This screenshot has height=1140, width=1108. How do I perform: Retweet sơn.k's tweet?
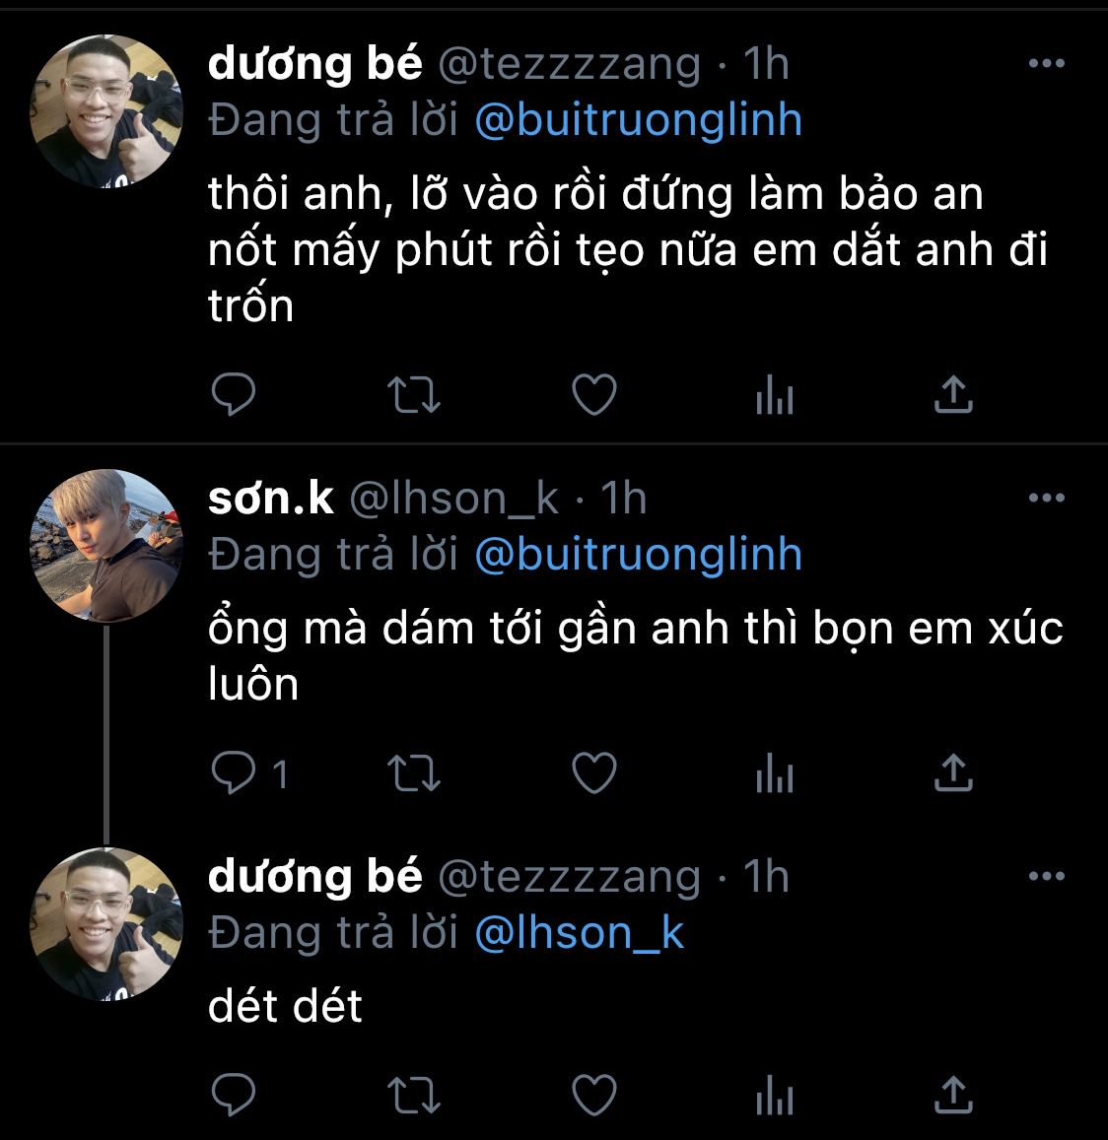414,773
